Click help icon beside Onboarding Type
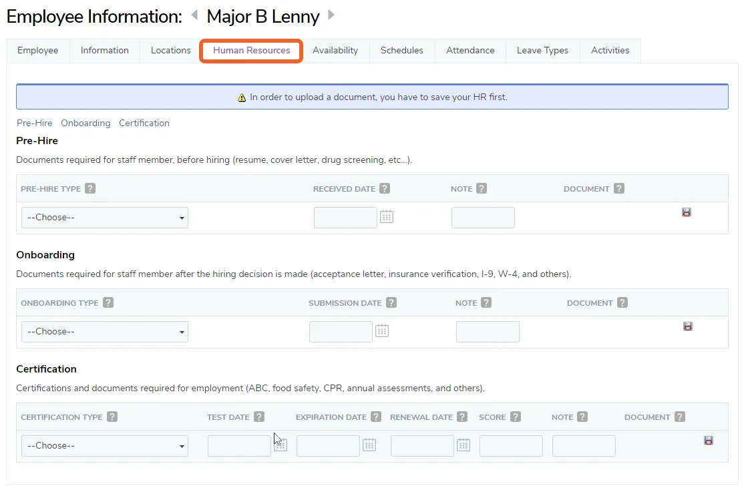746x490 pixels. (x=108, y=302)
